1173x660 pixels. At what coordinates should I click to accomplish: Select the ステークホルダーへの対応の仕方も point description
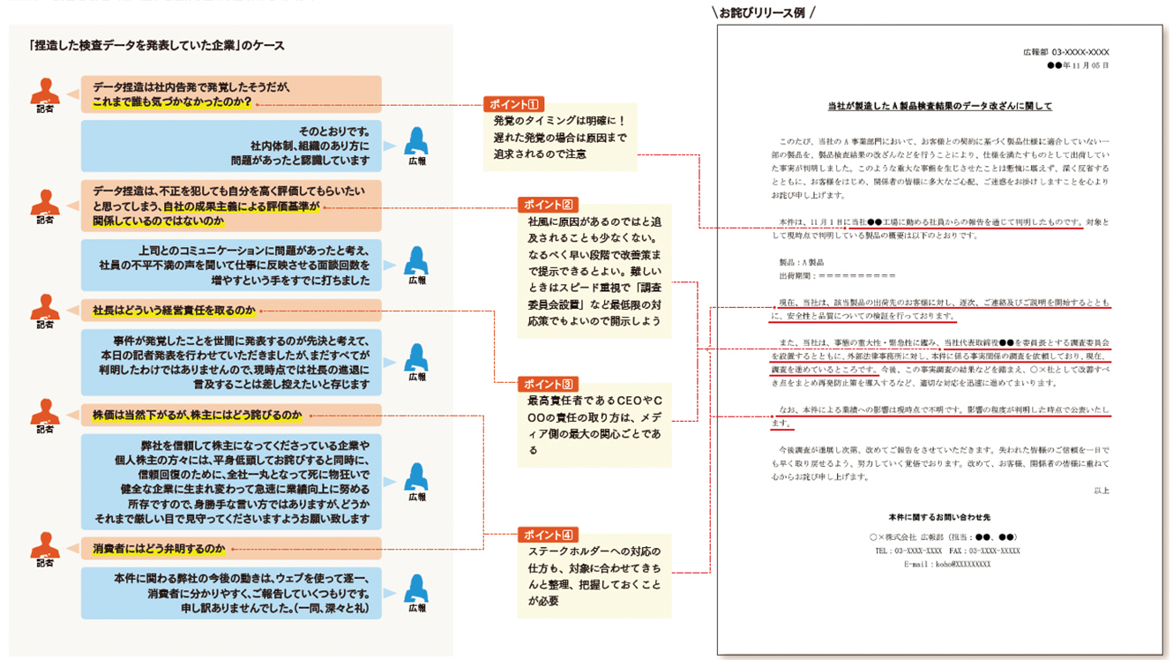click(594, 576)
